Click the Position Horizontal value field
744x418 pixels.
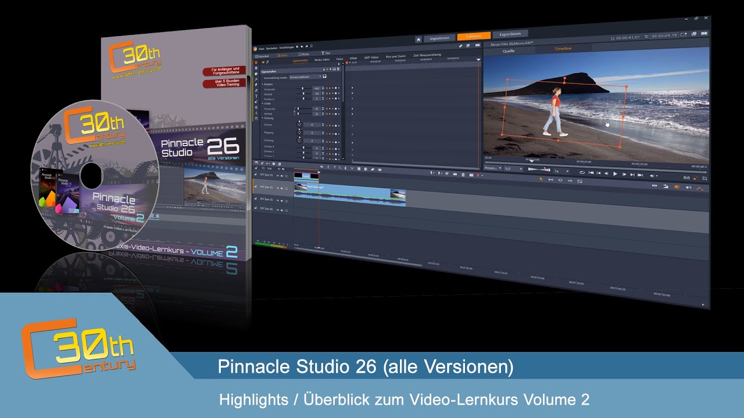(x=316, y=88)
